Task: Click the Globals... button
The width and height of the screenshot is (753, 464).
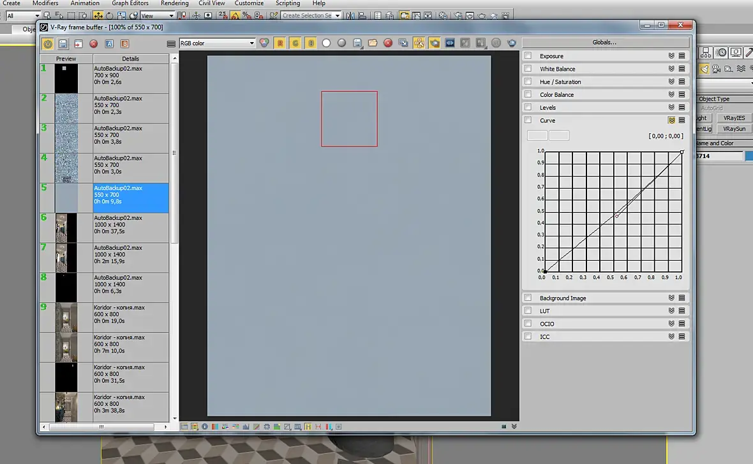Action: click(x=604, y=42)
